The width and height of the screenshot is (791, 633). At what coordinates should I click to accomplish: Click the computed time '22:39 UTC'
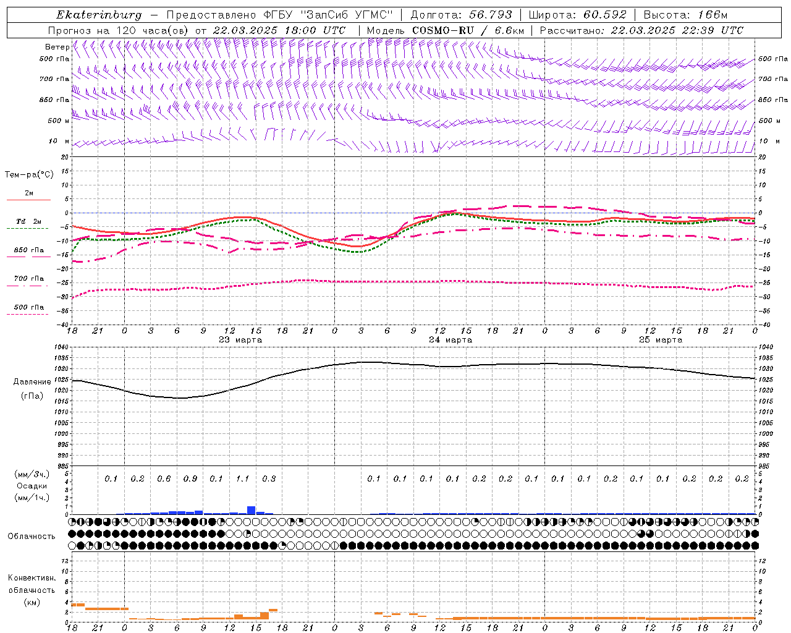(x=713, y=30)
